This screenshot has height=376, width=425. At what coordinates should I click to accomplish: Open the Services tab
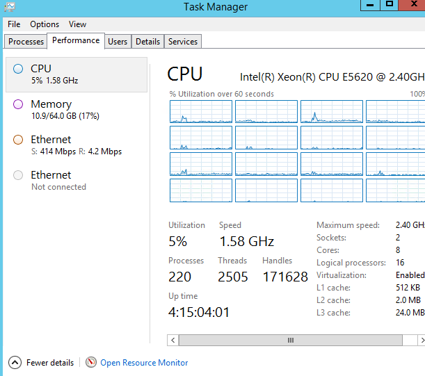point(183,42)
